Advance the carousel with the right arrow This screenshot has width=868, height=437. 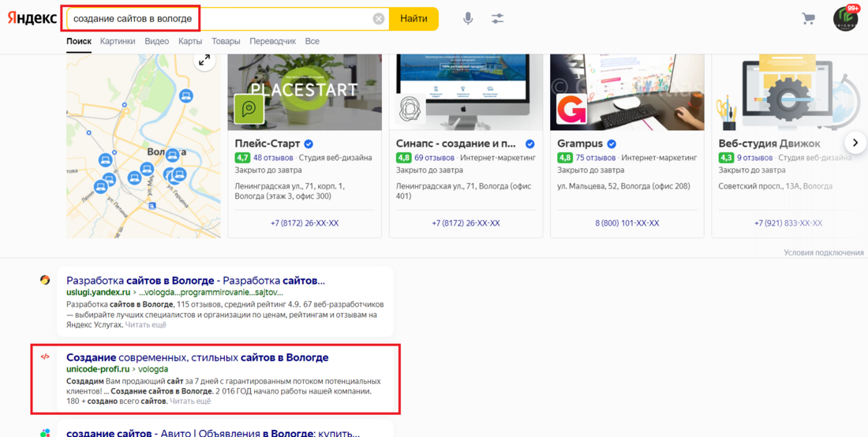coord(855,143)
